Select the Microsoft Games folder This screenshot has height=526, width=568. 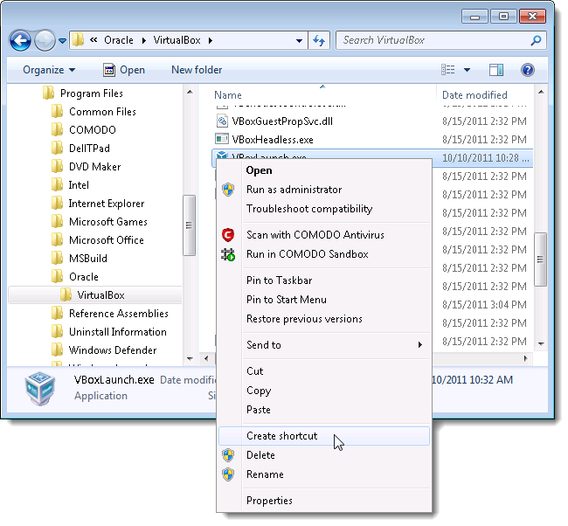[x=108, y=222]
